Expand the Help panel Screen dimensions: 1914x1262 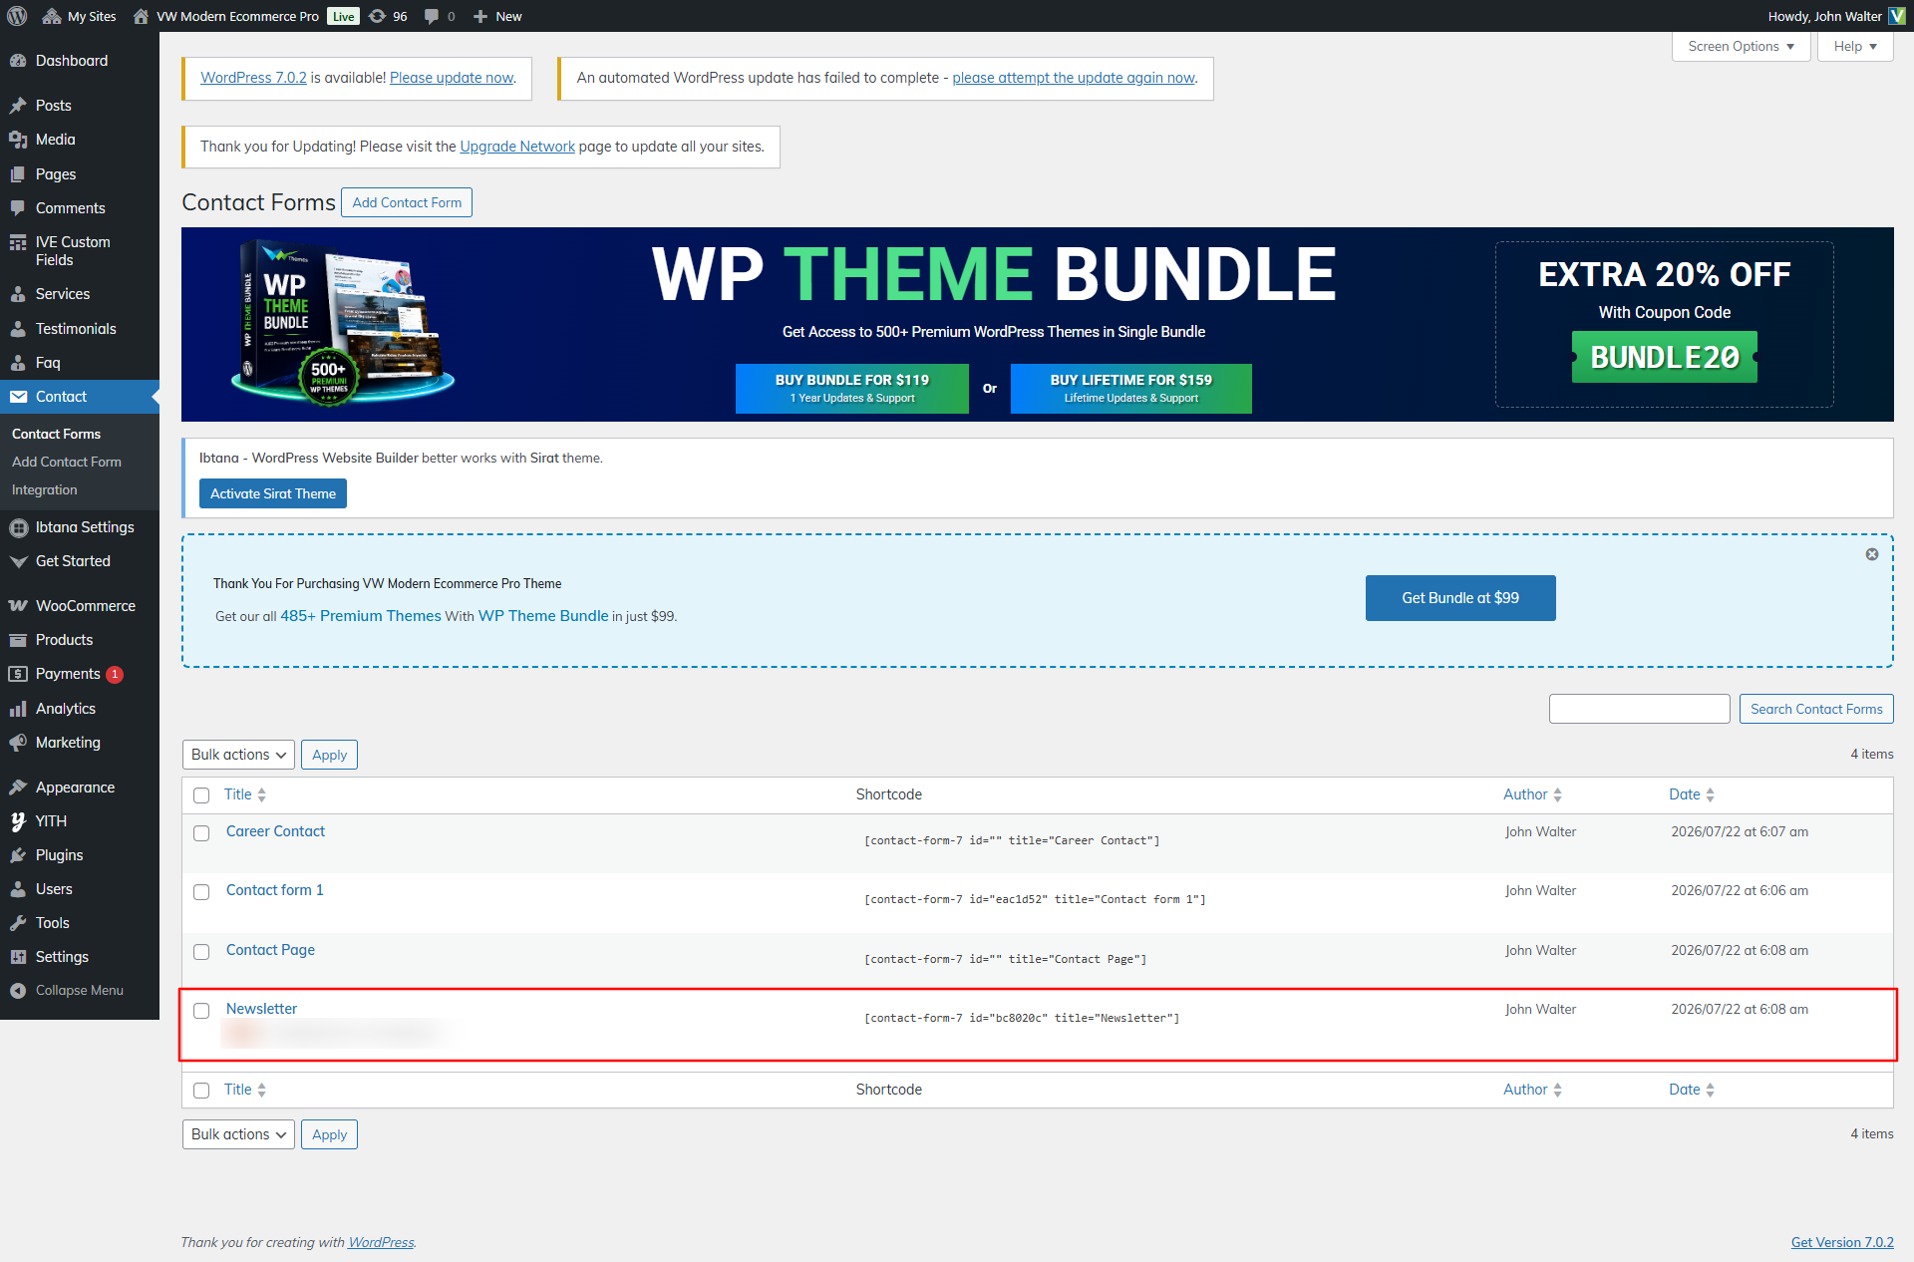click(x=1855, y=46)
